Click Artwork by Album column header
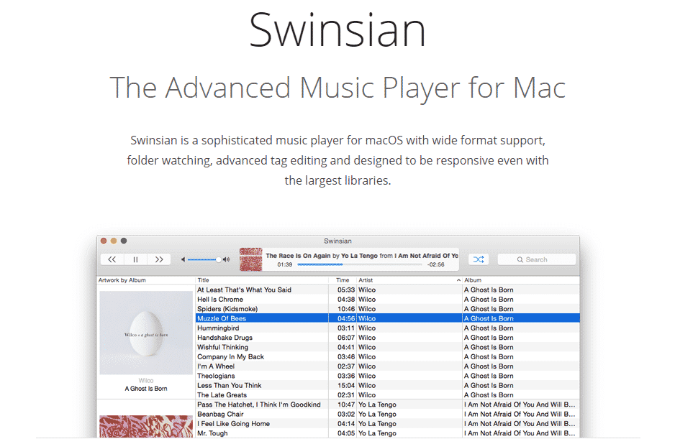Image resolution: width=675 pixels, height=439 pixels. coord(146,280)
